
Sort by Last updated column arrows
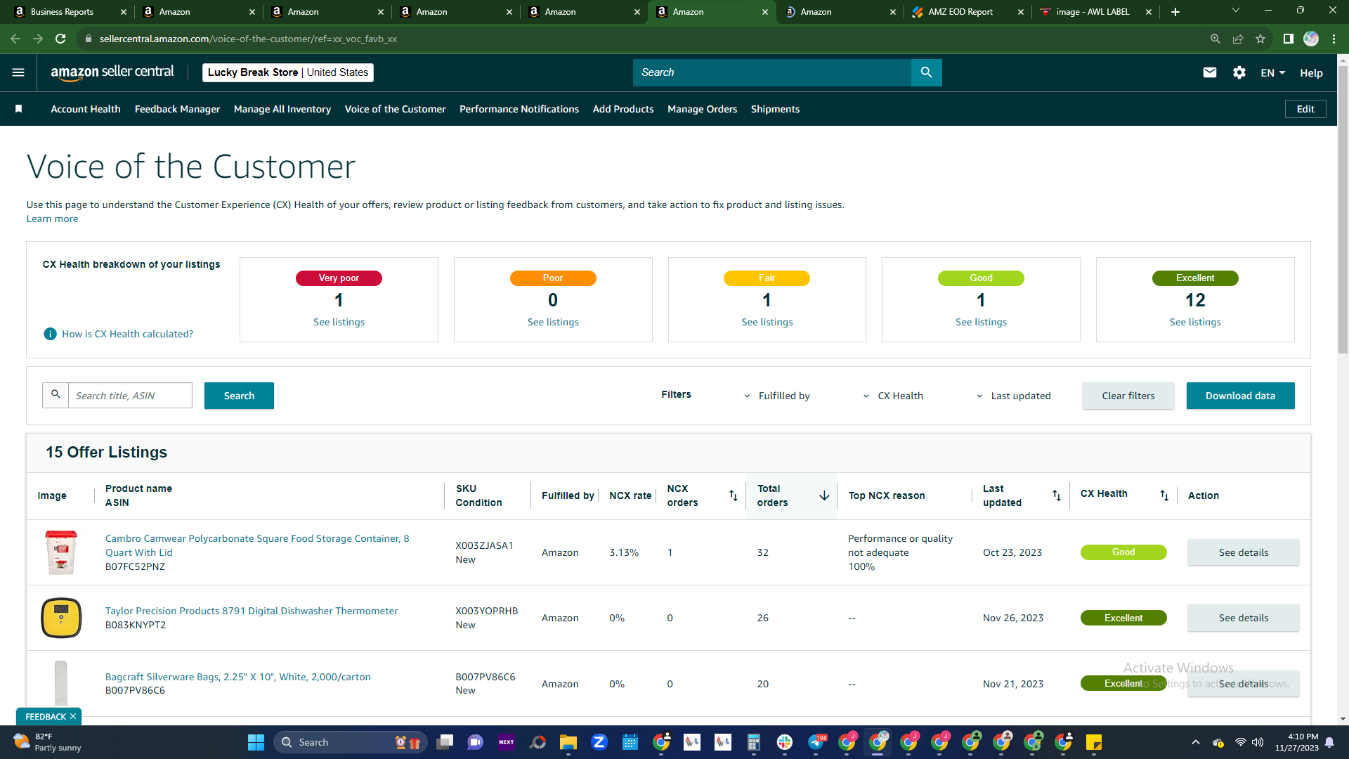(1056, 495)
